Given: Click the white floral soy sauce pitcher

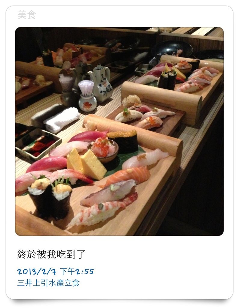Looking at the screenshot, I should click(x=100, y=84).
